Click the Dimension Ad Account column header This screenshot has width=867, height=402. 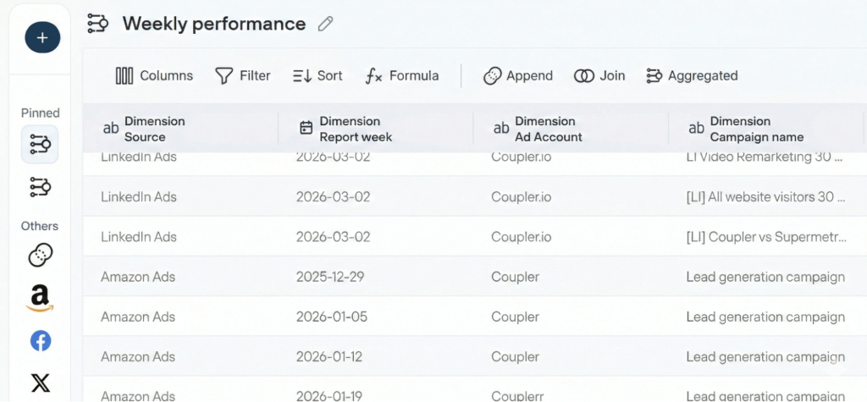(x=571, y=129)
